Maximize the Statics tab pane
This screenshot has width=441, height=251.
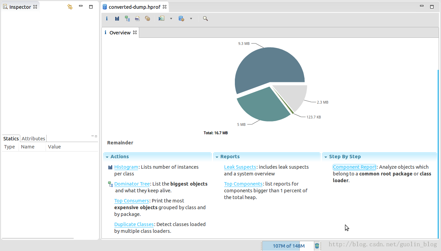96,136
